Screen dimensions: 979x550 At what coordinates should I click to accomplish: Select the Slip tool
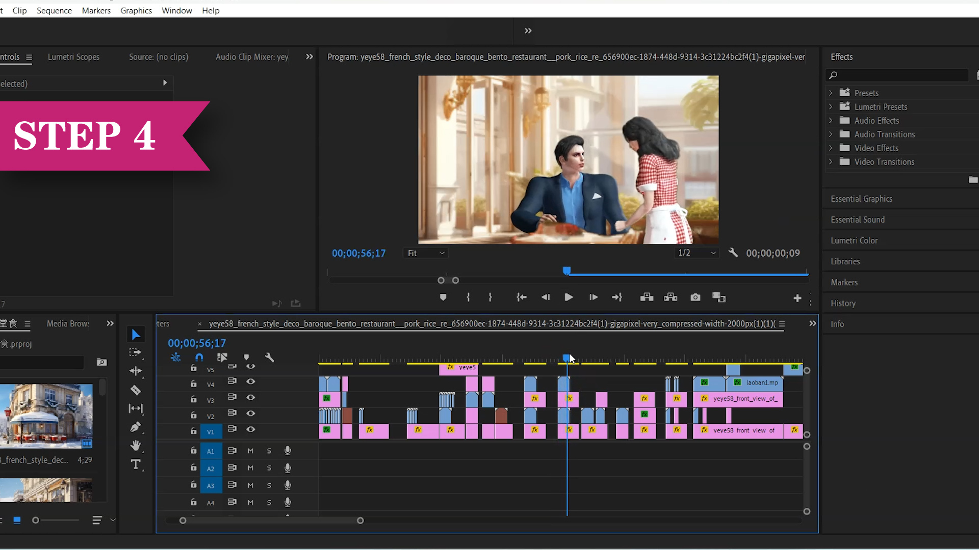point(136,408)
